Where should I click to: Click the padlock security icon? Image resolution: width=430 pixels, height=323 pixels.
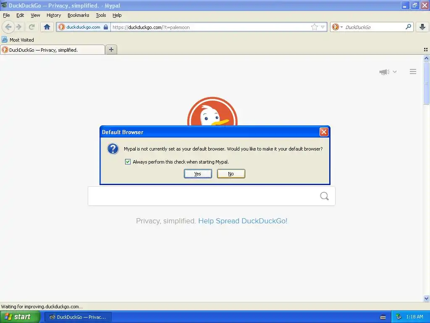106,27
